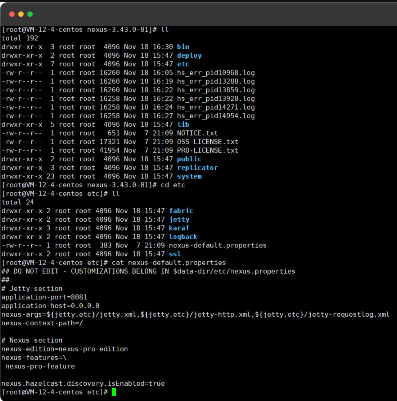Click the nexus-features=\ line
This screenshot has height=401, width=397.
pos(34,358)
